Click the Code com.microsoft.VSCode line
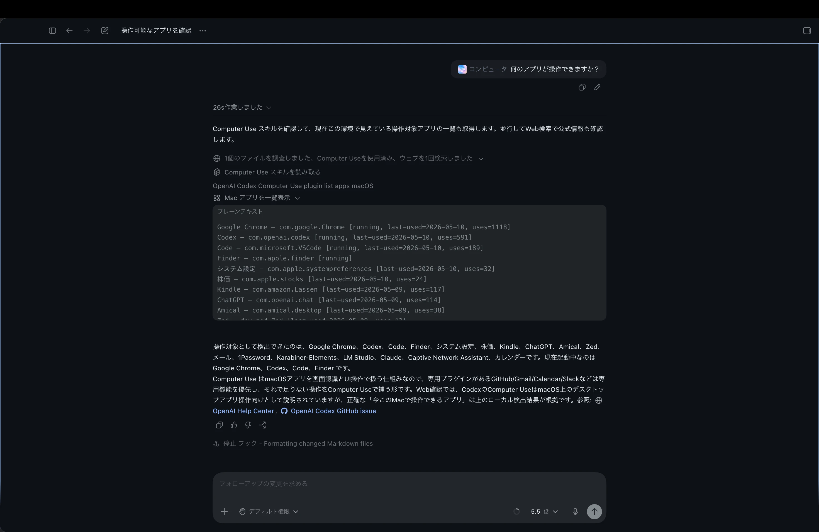 click(350, 248)
